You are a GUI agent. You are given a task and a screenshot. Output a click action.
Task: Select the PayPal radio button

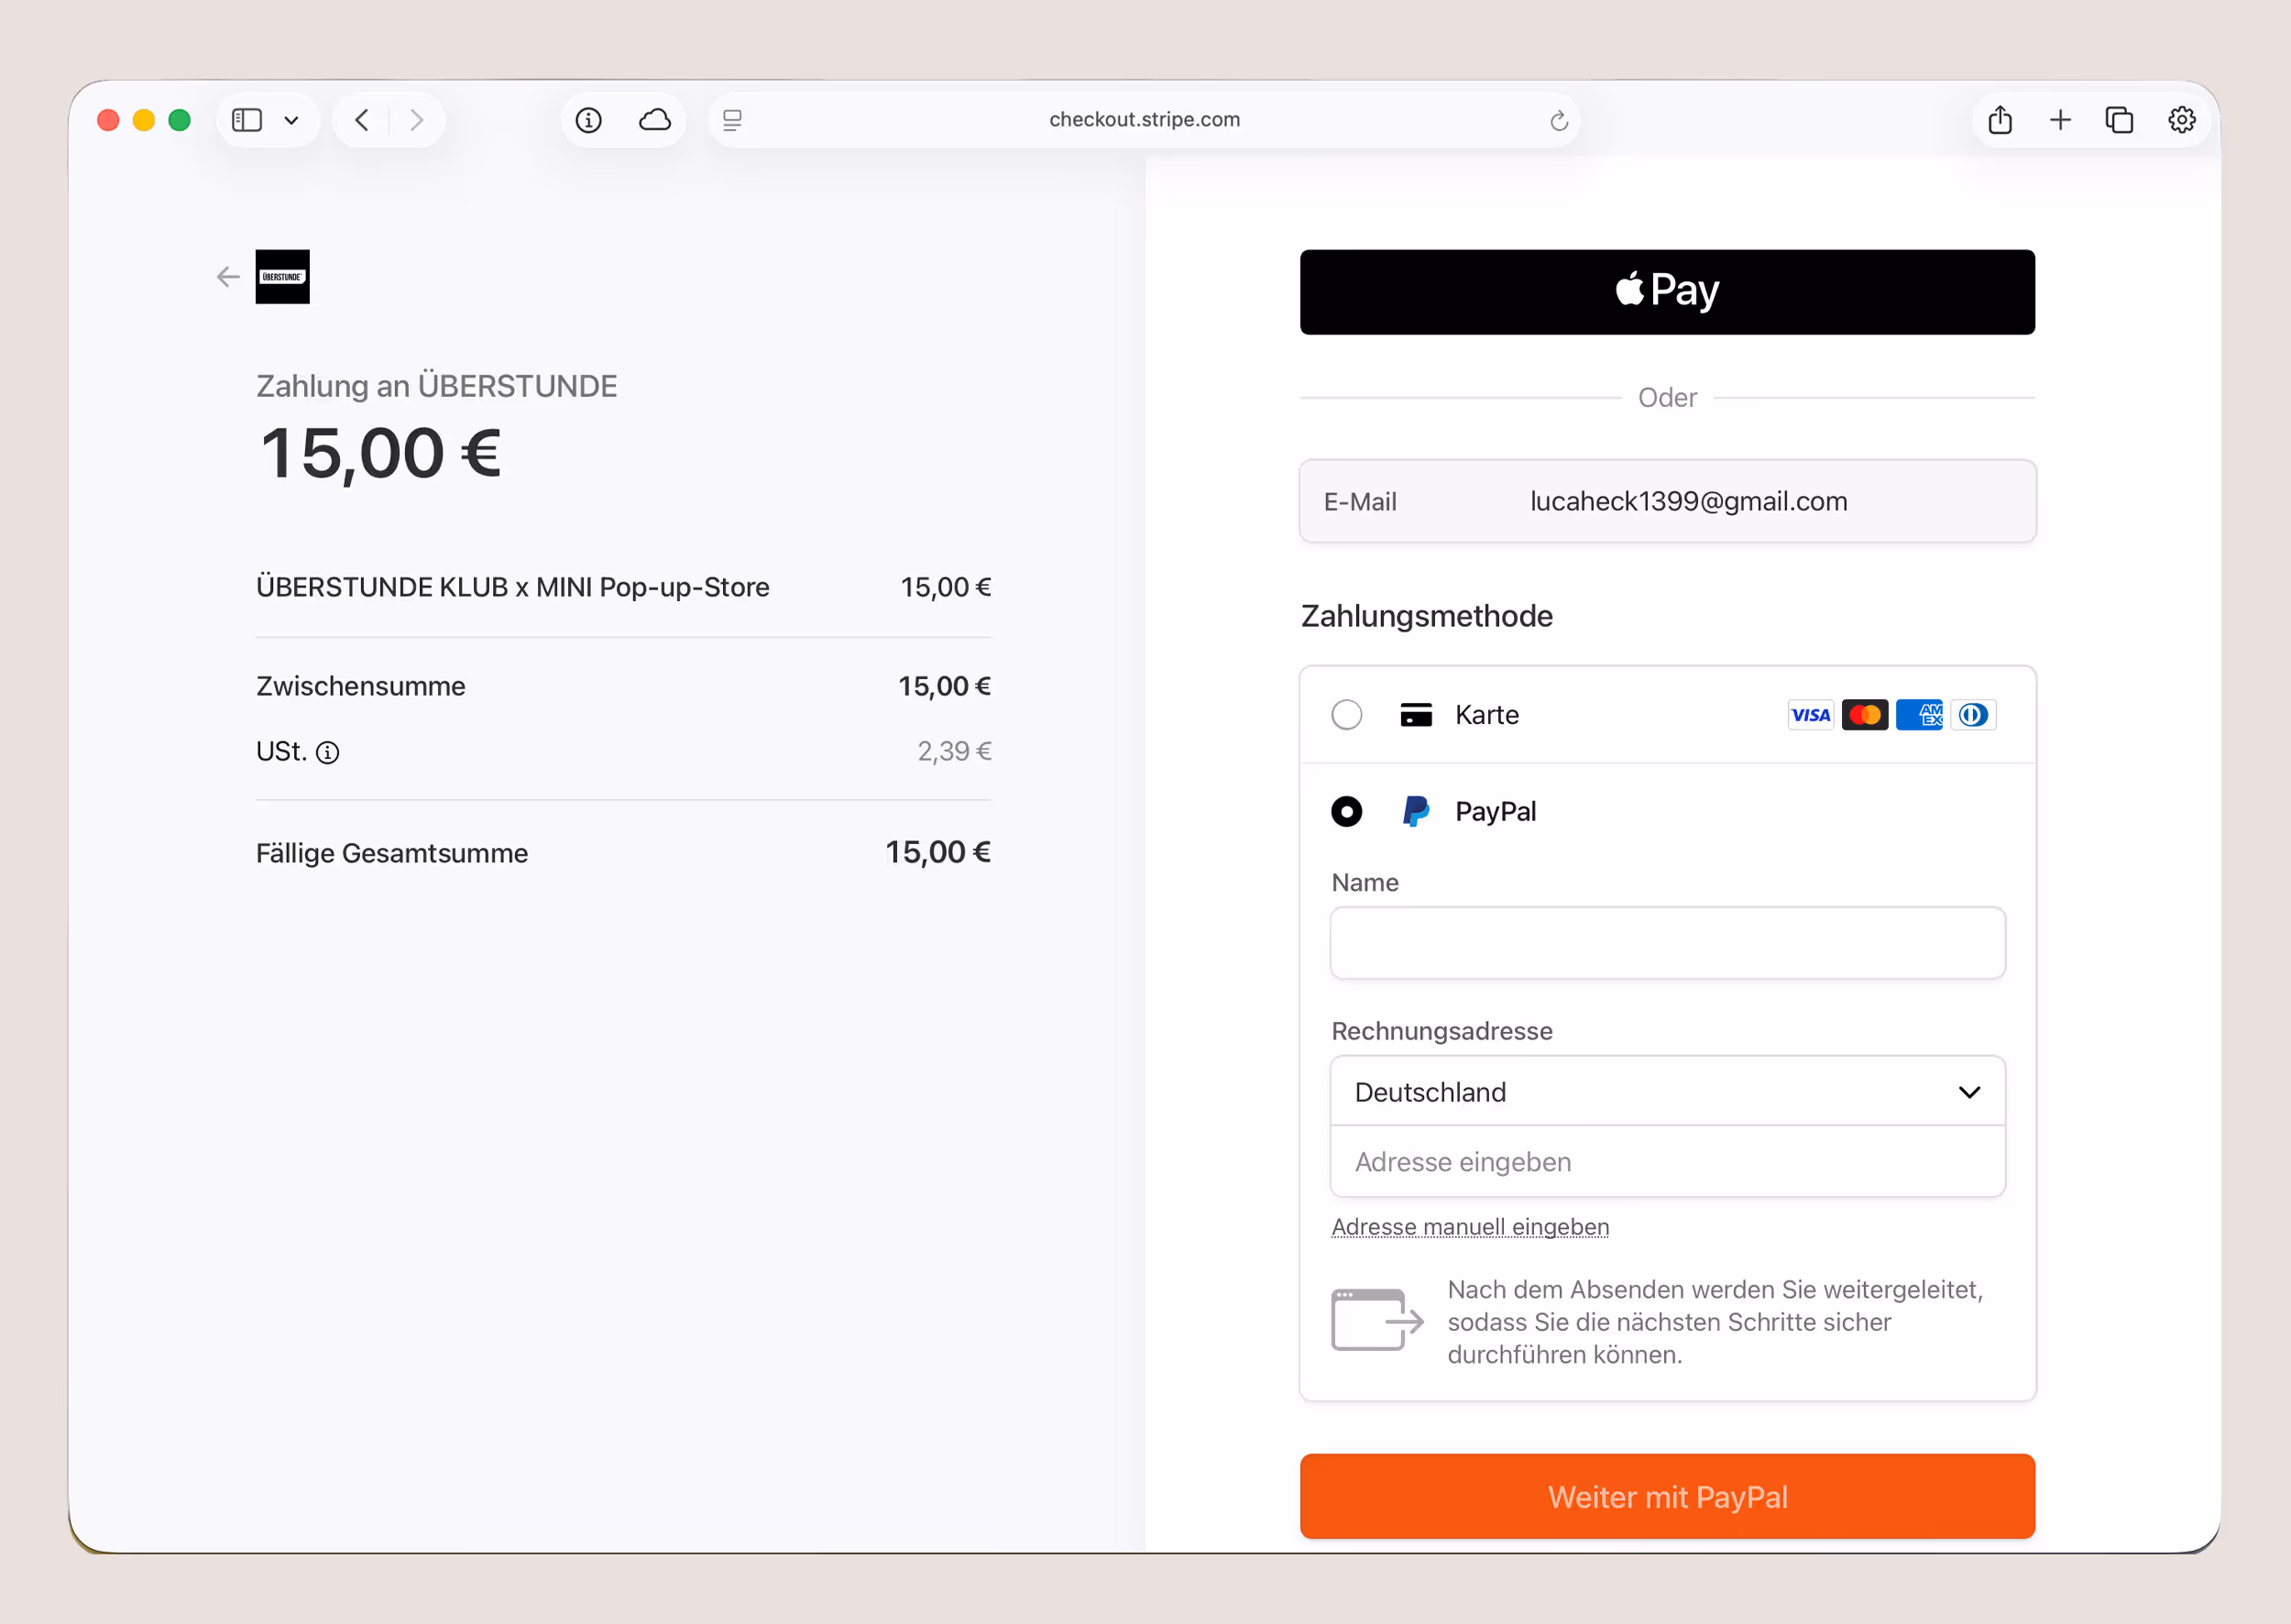point(1347,811)
